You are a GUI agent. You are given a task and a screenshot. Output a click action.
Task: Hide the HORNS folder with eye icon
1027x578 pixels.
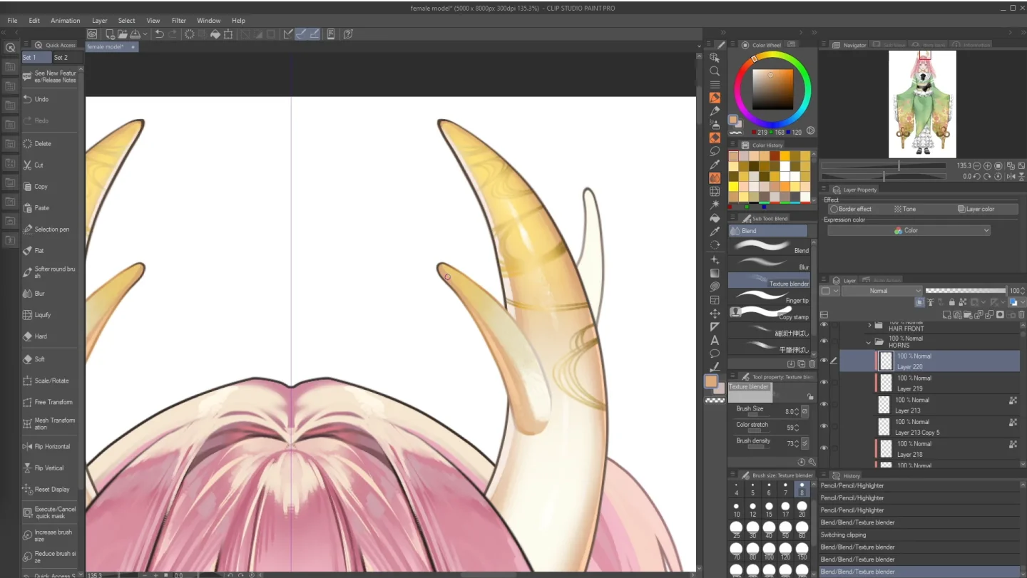824,341
